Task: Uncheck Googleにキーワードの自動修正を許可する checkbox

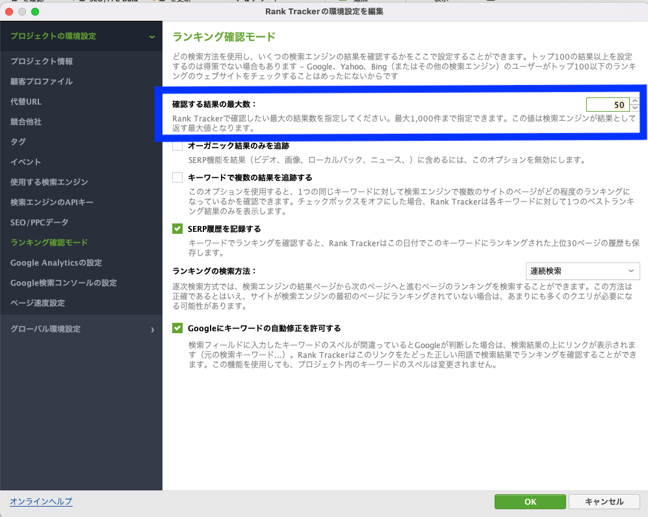Action: pos(177,328)
